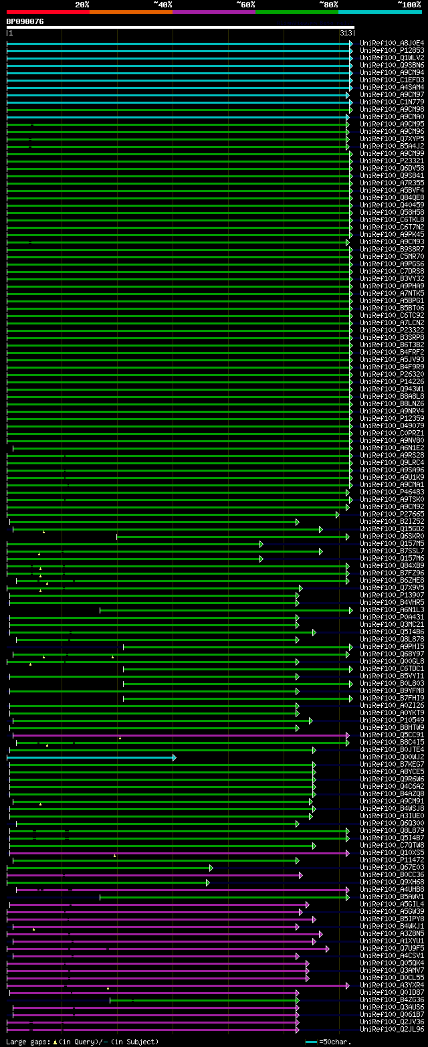This screenshot has height=1047, width=428.
Task: Open UniRef100_P27665 entry
Action: click(392, 514)
